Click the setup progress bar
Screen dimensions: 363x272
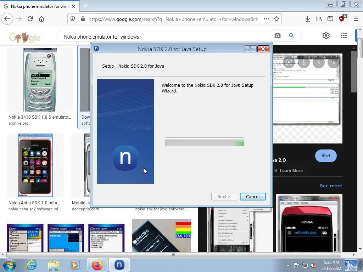point(204,142)
